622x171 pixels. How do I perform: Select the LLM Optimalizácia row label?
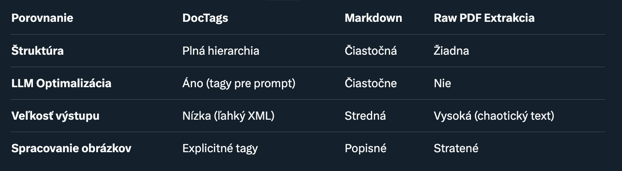[61, 83]
